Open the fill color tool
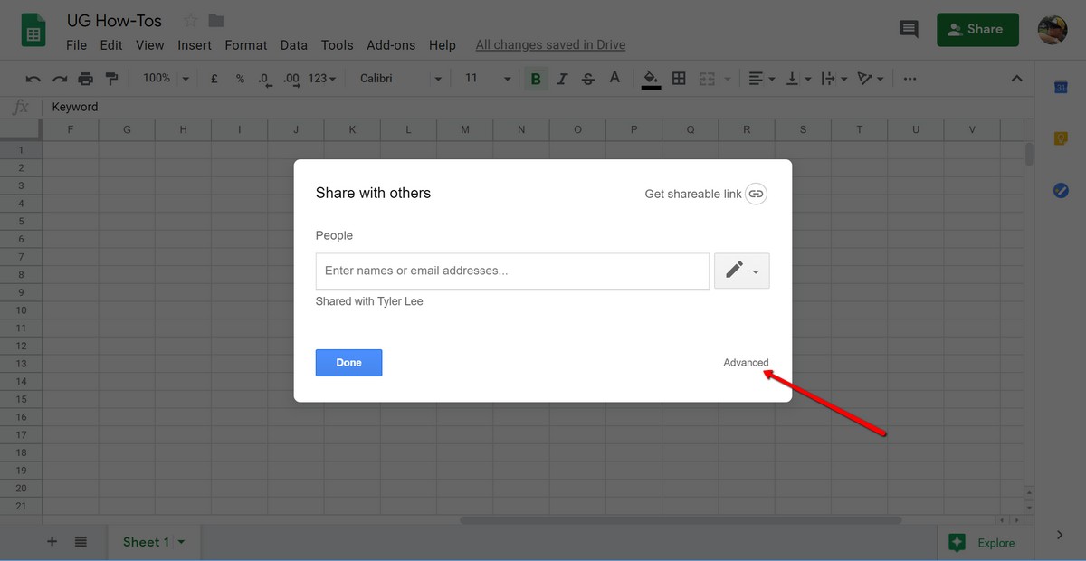The height and width of the screenshot is (561, 1086). pos(651,78)
